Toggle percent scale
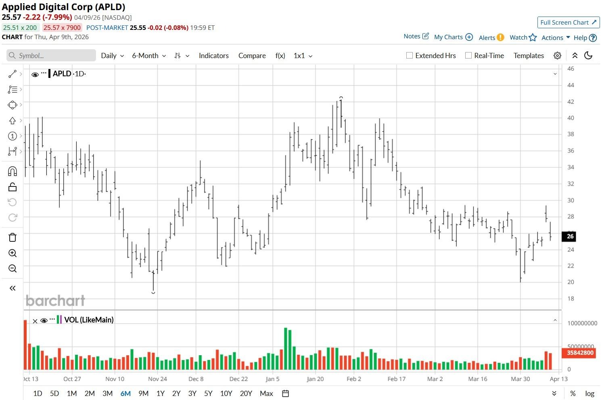 coord(573,394)
